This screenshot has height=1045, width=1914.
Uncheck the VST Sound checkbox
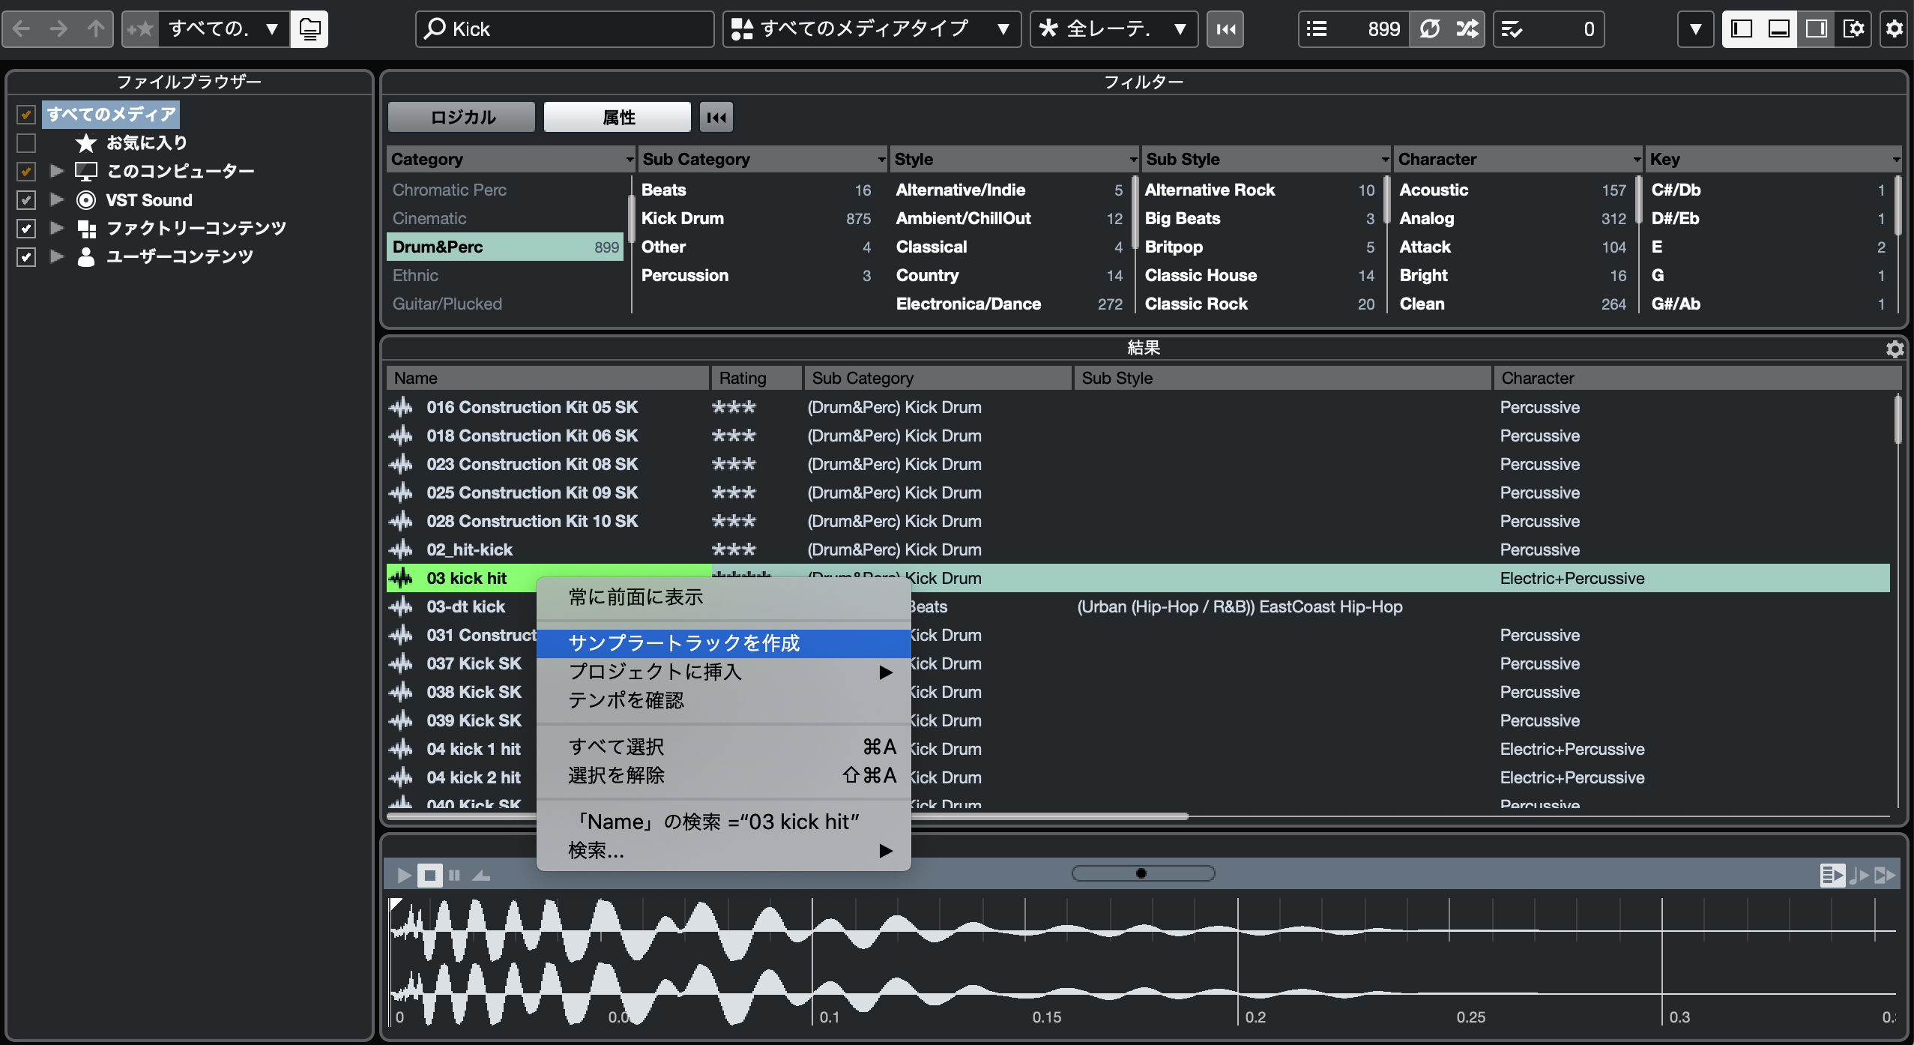26,200
